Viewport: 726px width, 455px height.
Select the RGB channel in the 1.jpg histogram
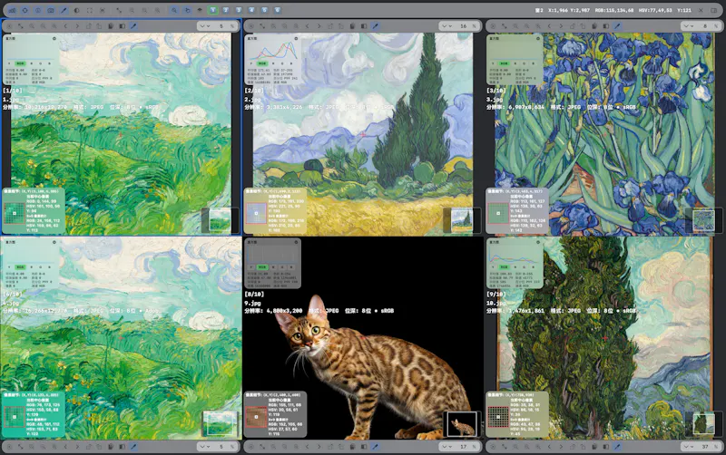pos(20,63)
